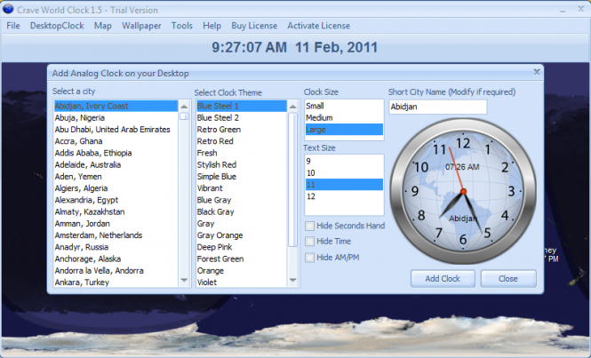The width and height of the screenshot is (591, 358).
Task: Open the Wallpaper menu
Action: pos(141,26)
